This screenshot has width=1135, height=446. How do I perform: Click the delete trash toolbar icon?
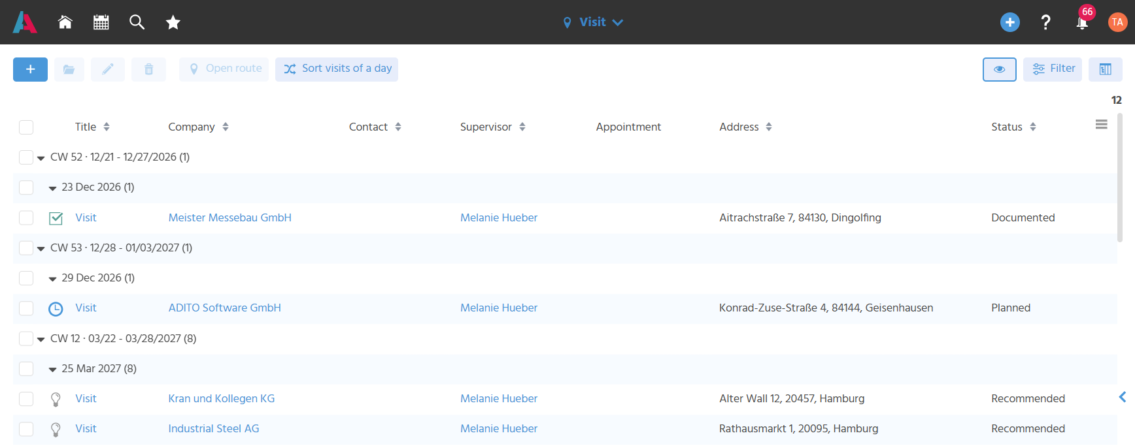pos(148,69)
